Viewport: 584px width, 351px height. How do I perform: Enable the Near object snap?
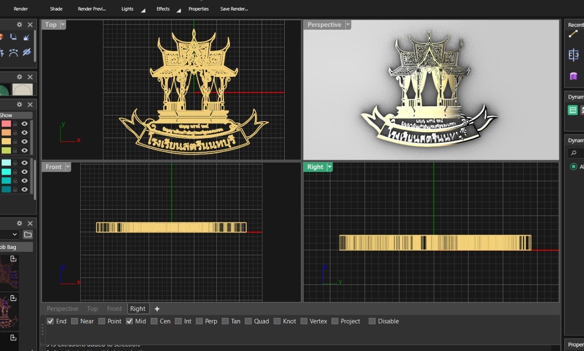tap(75, 321)
